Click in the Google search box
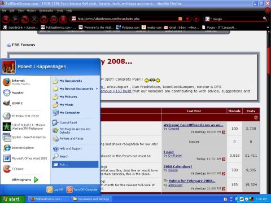 tap(237, 19)
